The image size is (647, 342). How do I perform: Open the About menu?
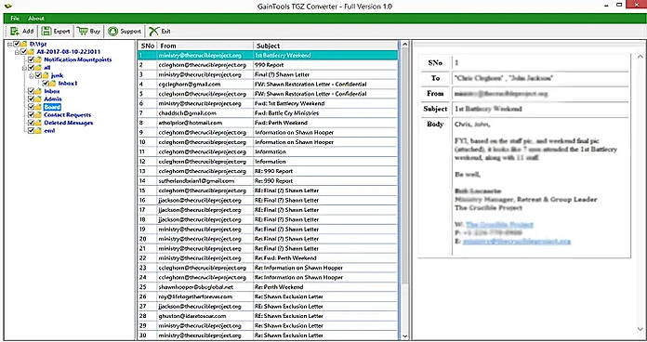pos(36,19)
